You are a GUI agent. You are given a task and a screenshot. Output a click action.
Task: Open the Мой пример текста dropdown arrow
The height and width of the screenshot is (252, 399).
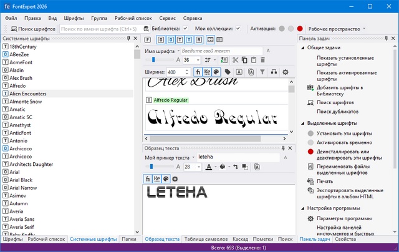coord(193,158)
